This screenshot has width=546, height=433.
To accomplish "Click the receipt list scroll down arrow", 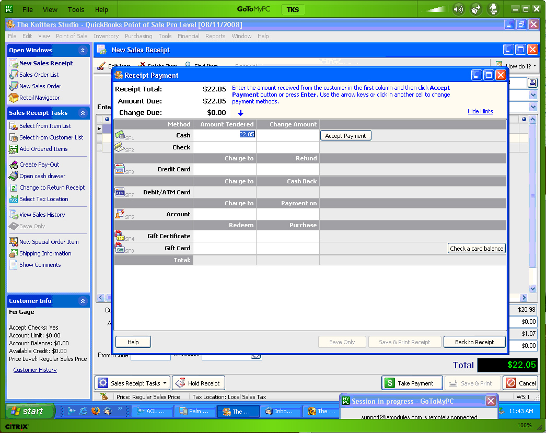I will [x=533, y=288].
